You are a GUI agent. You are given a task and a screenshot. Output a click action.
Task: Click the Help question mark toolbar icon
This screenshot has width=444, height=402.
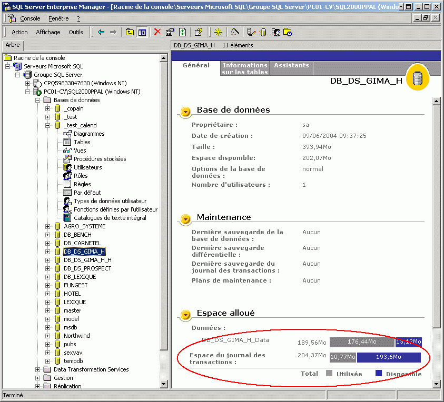[198, 32]
